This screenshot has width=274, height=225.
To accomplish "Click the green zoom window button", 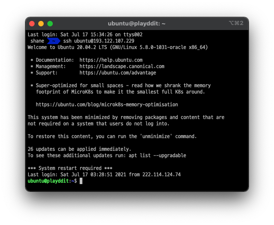I will pyautogui.click(x=50, y=24).
